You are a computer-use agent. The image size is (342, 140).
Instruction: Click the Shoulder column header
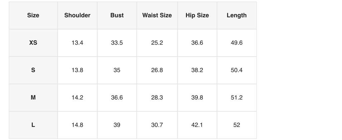77,15
